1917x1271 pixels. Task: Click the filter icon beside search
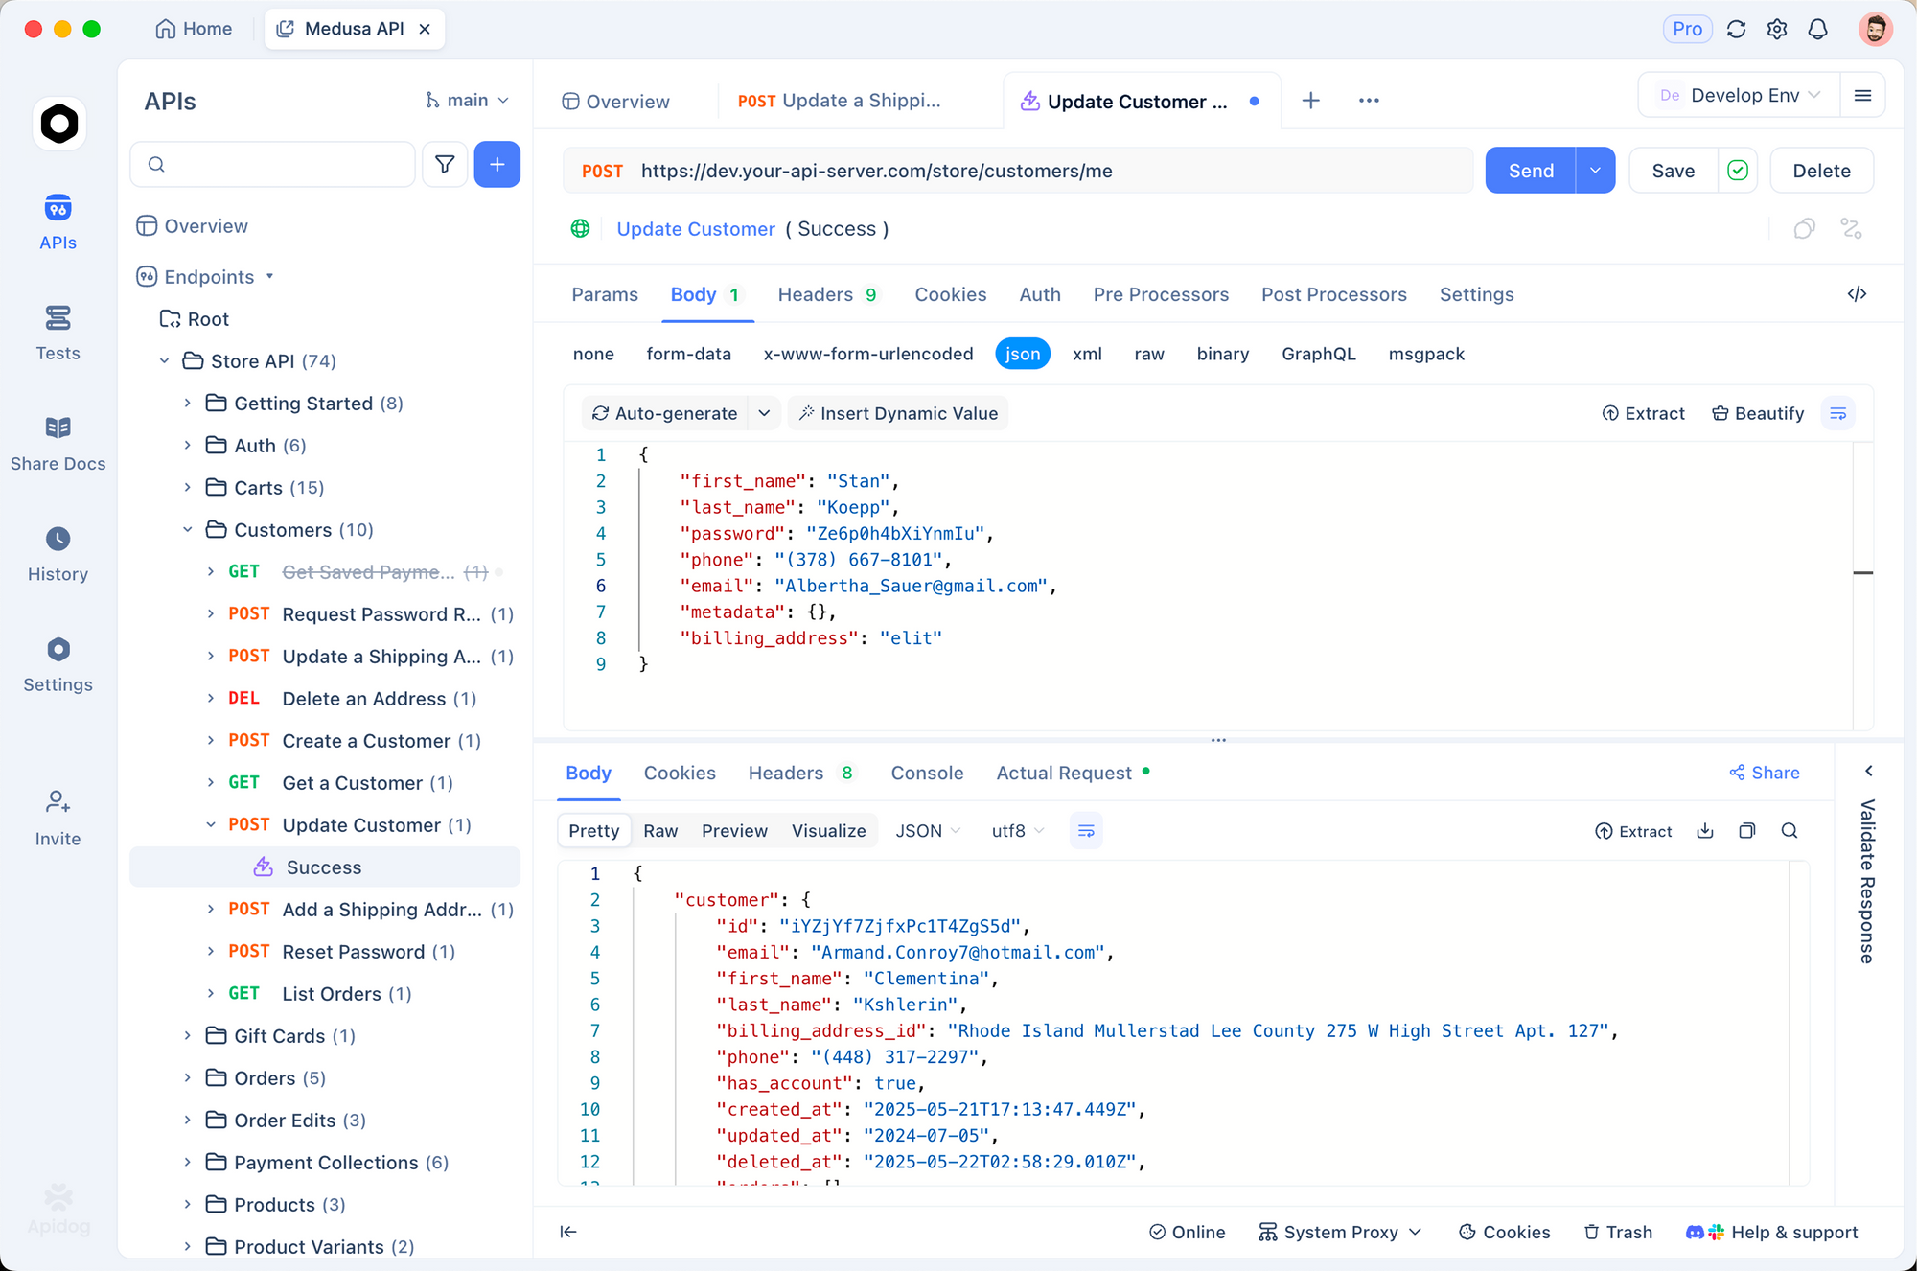tap(445, 165)
